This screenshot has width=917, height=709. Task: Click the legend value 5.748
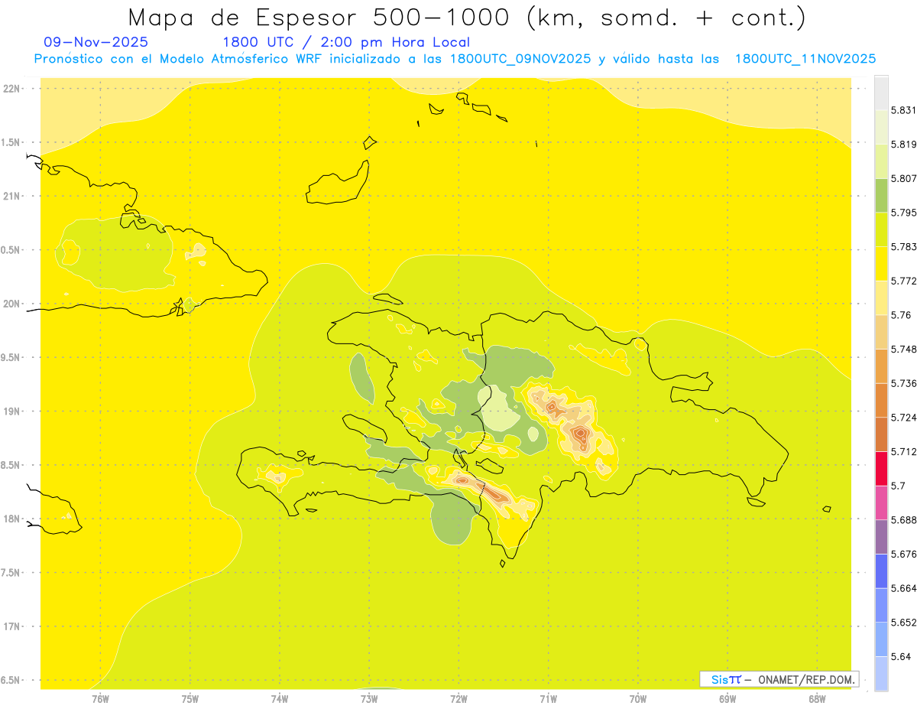click(x=903, y=350)
